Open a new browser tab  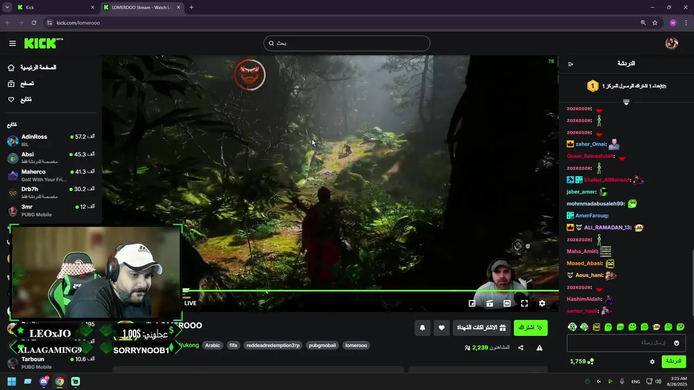pyautogui.click(x=191, y=8)
